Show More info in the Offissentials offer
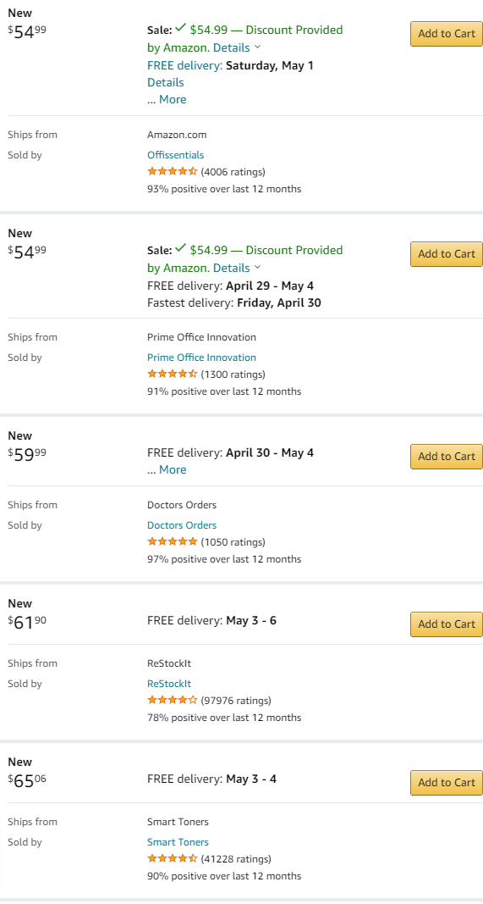Viewport: 483px width, 904px height. click(x=173, y=99)
